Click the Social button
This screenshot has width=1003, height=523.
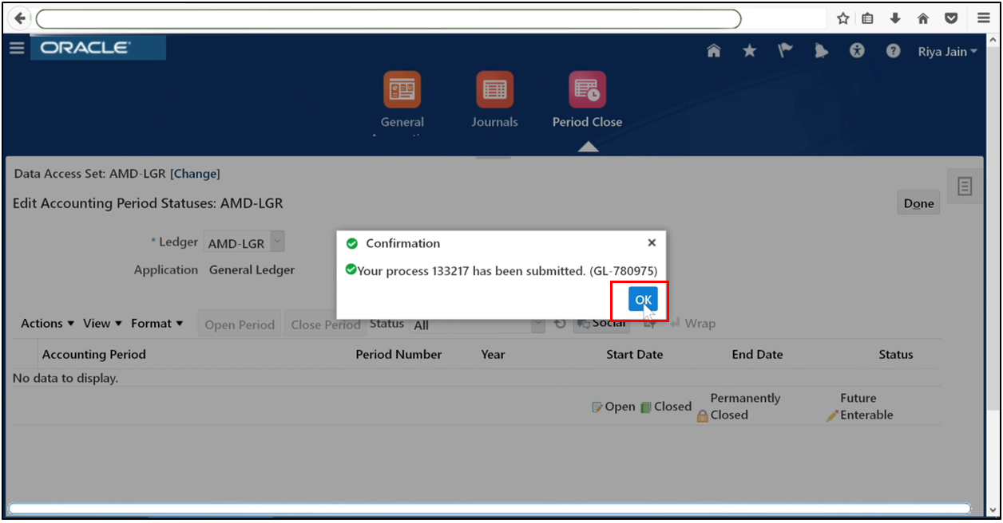(601, 323)
